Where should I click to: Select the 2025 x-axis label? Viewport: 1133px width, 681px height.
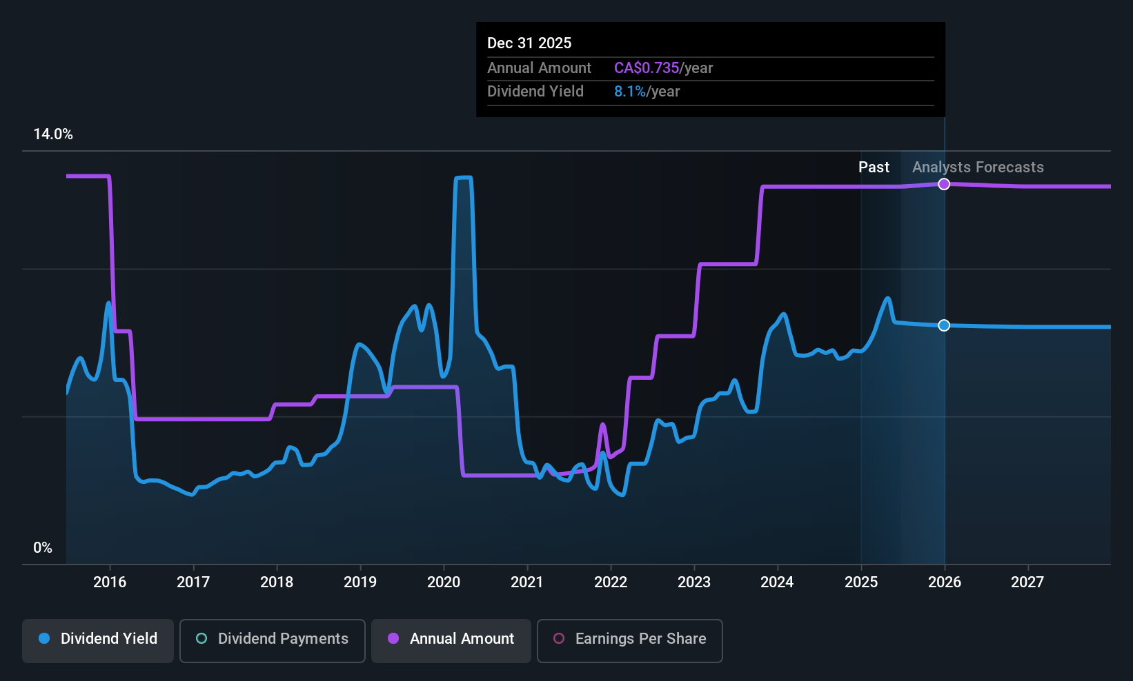[861, 582]
